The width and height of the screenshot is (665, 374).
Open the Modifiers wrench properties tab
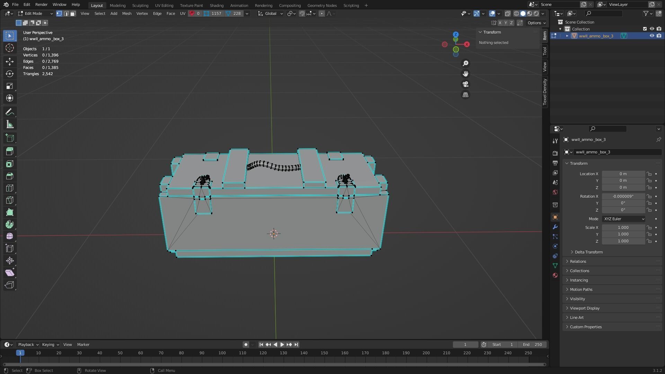(555, 227)
